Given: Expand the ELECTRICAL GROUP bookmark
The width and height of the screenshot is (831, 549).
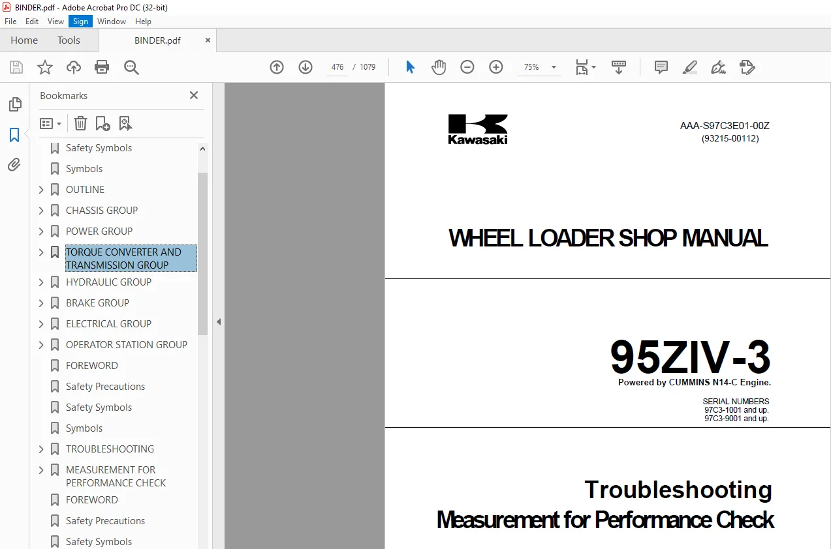Looking at the screenshot, I should pos(41,324).
